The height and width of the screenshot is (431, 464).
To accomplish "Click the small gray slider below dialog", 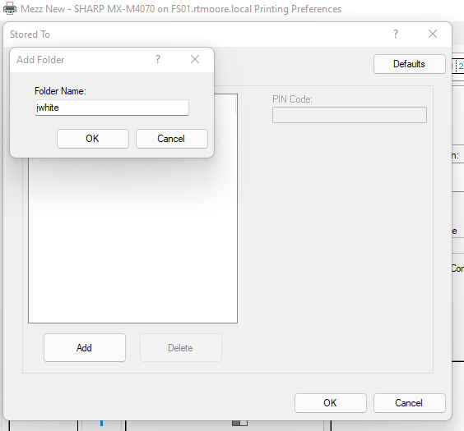I will (x=239, y=423).
